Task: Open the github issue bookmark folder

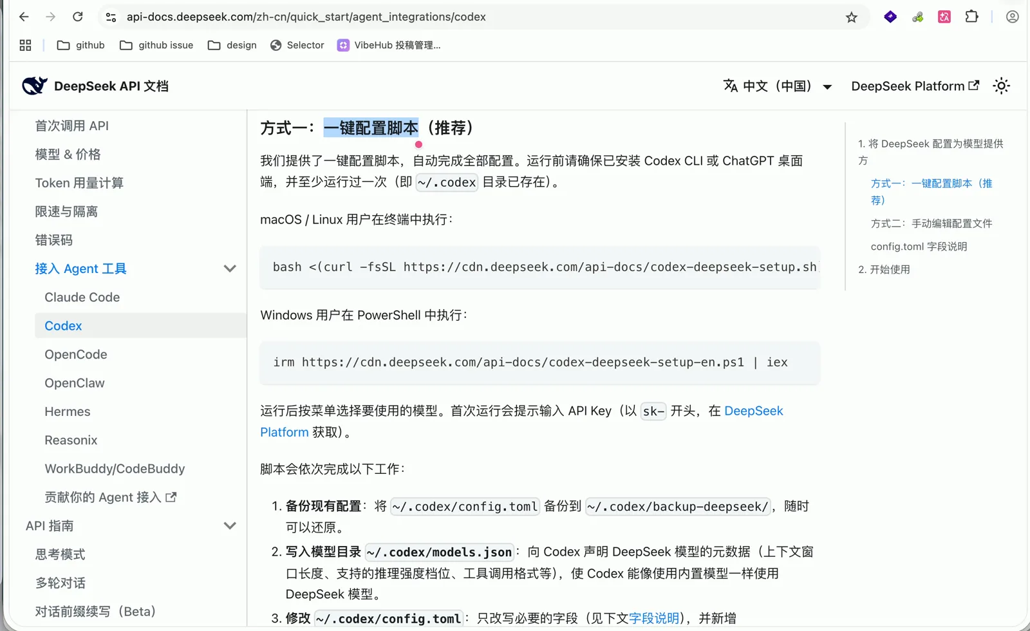Action: click(156, 45)
